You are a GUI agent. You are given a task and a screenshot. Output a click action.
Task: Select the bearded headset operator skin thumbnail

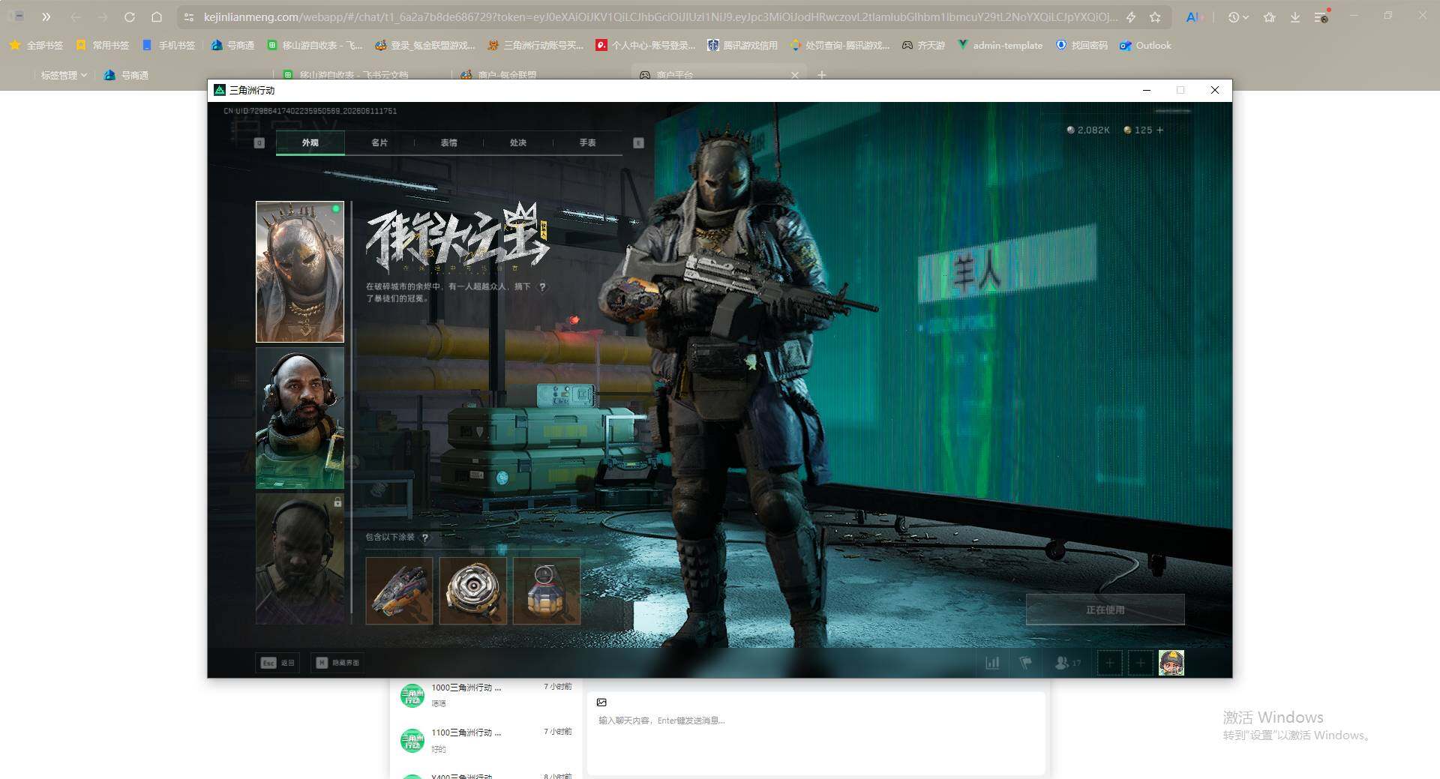point(300,418)
